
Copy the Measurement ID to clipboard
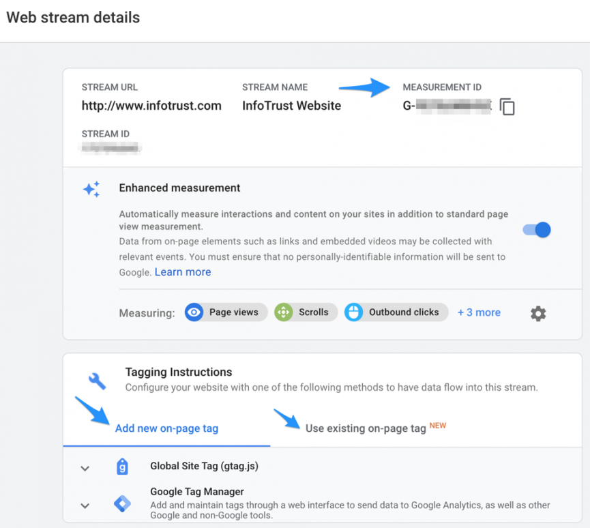pyautogui.click(x=506, y=106)
